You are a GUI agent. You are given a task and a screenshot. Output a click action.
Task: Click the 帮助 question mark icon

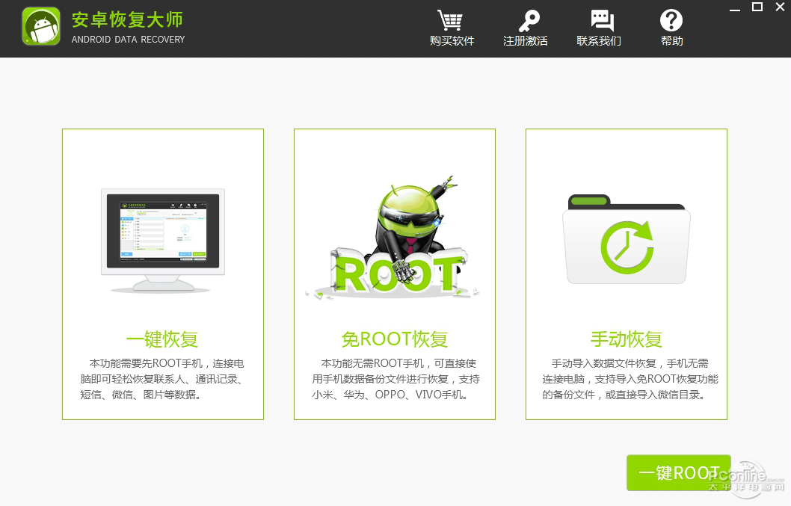(671, 21)
